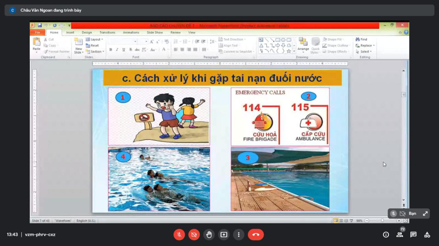Click the Italic formatting icon
The width and height of the screenshot is (439, 246).
[117, 49]
